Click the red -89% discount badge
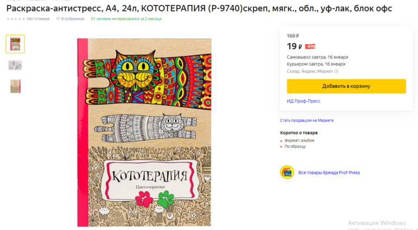Screen dimensions: 418x230 (310, 47)
